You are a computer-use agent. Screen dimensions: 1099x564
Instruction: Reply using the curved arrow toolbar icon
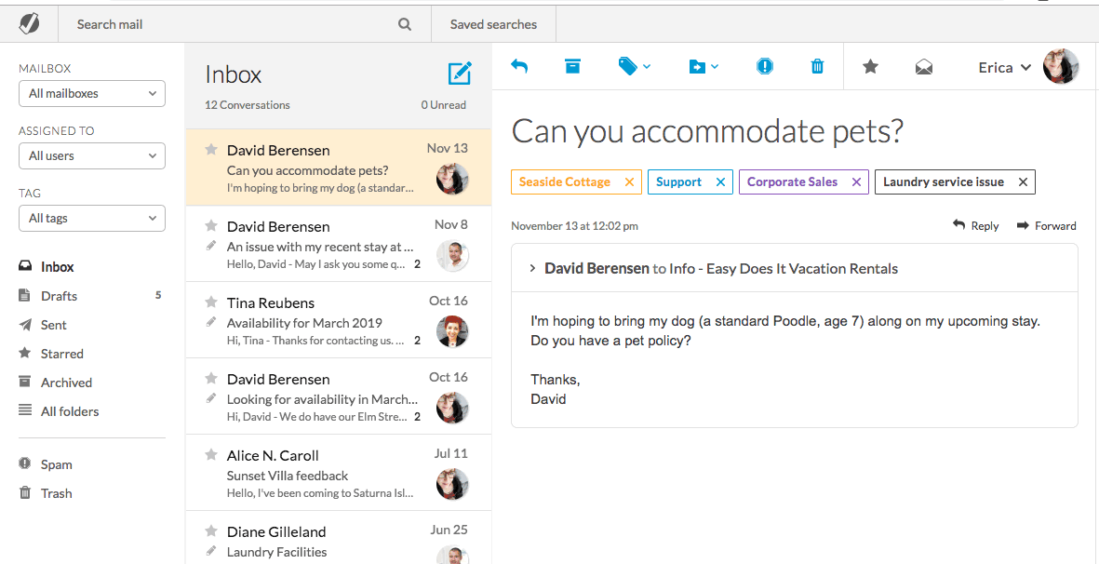[519, 66]
